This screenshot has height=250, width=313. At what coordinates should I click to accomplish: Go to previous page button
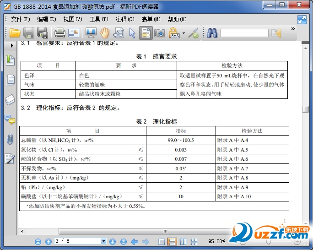49,242
